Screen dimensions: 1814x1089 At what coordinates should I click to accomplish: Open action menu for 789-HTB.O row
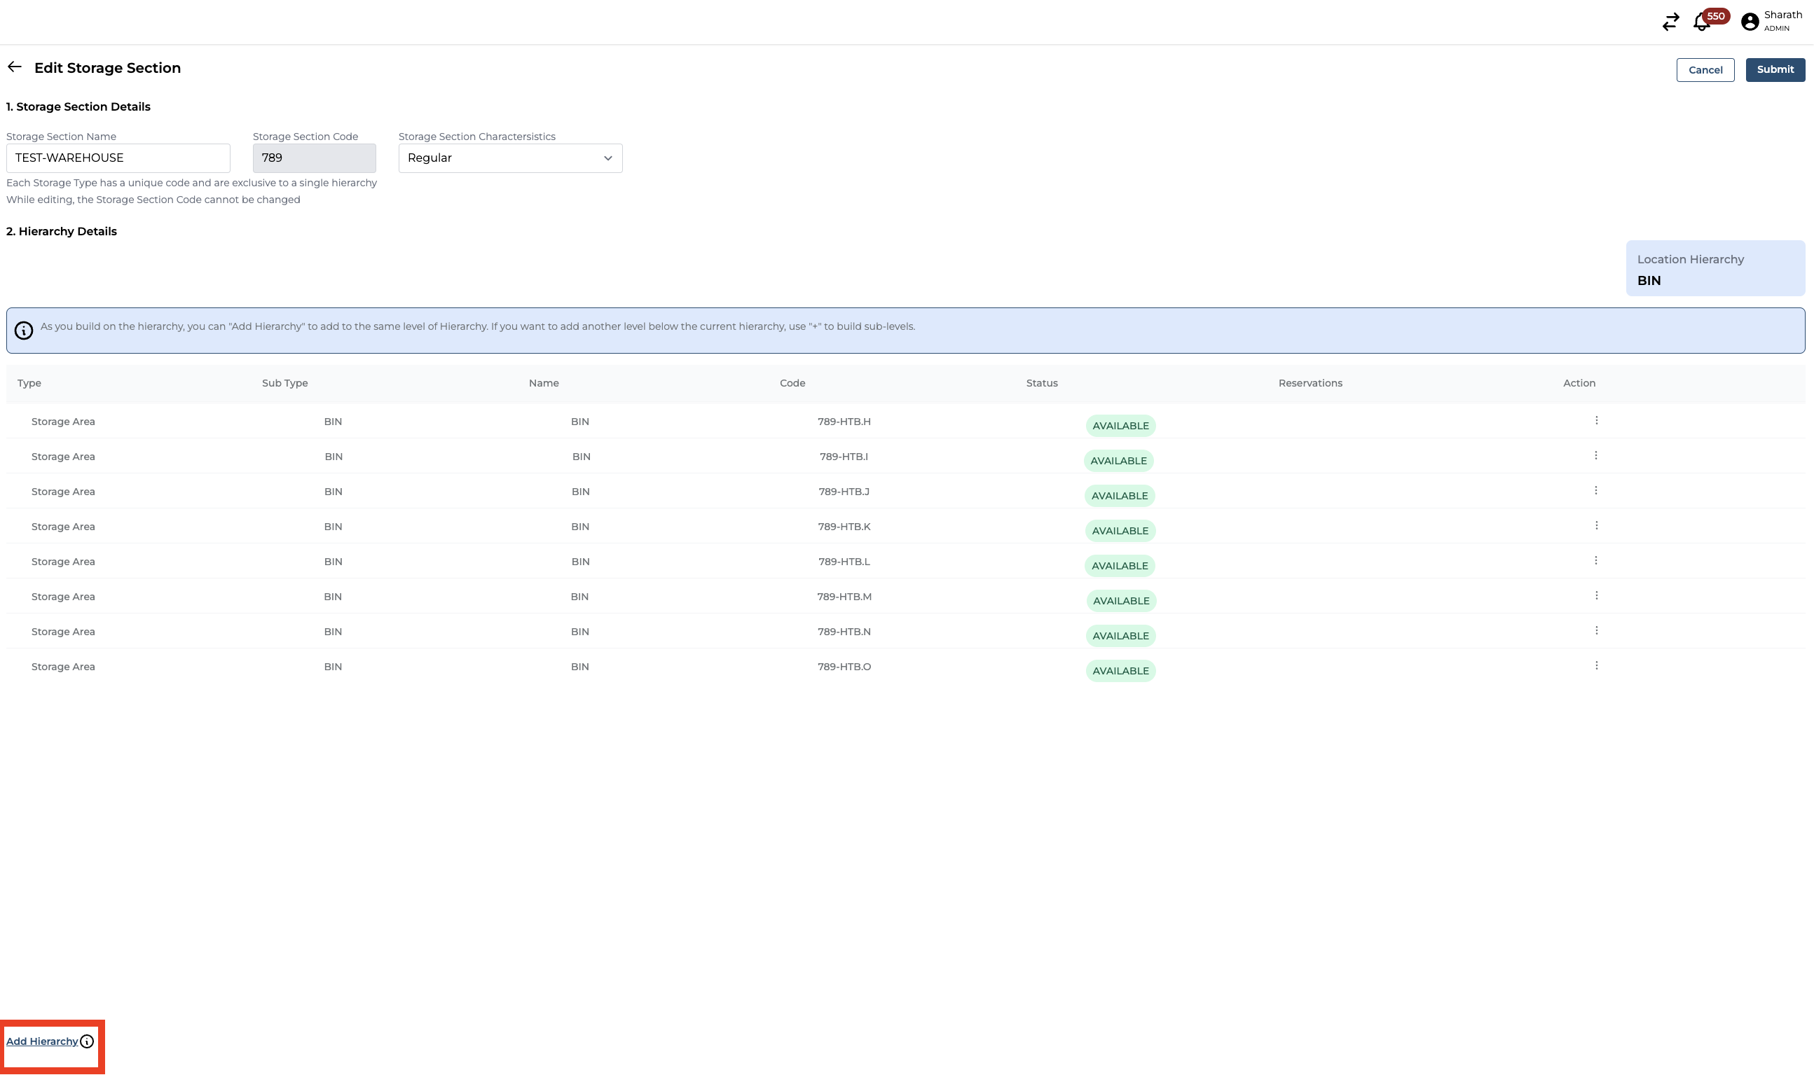point(1596,665)
